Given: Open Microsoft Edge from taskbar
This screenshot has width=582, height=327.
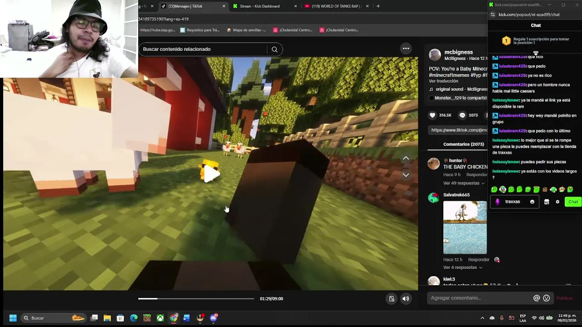Looking at the screenshot, I should coord(134,318).
